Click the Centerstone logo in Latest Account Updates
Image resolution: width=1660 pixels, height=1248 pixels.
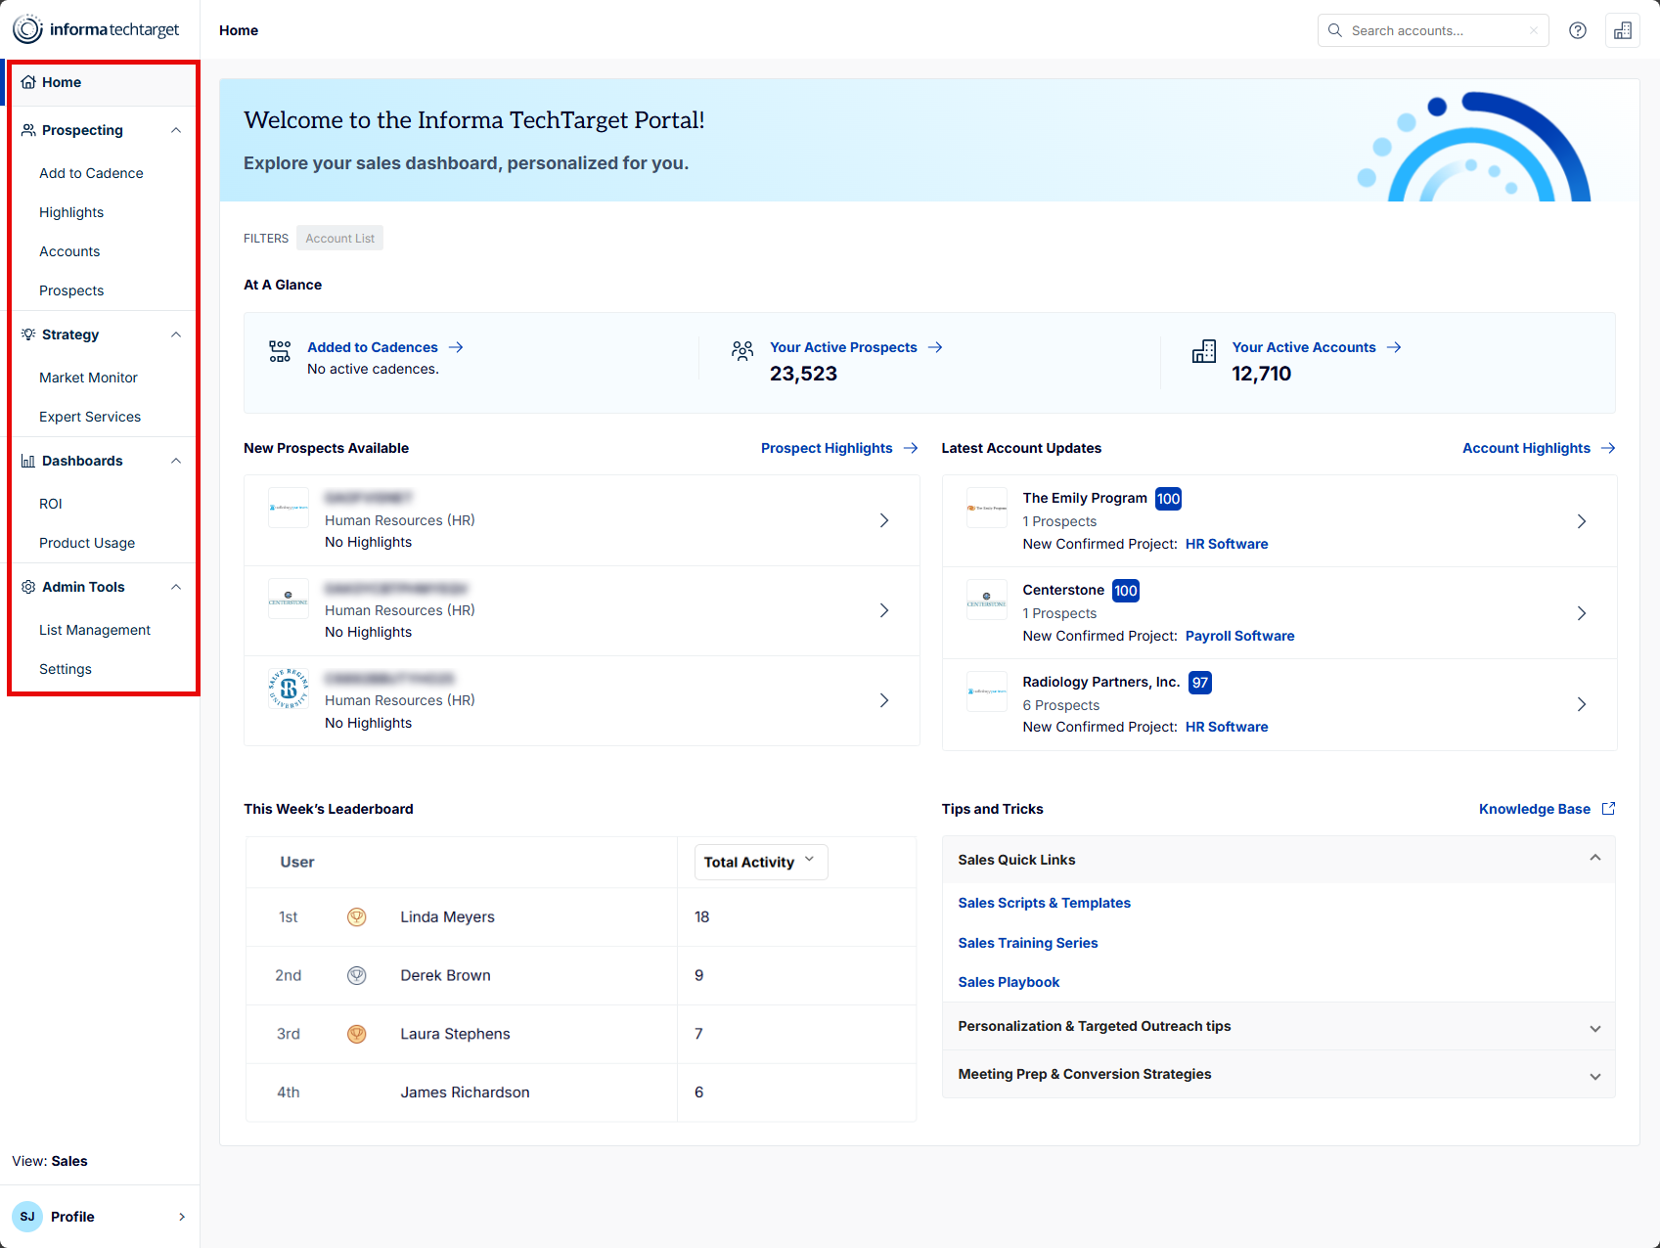point(987,600)
